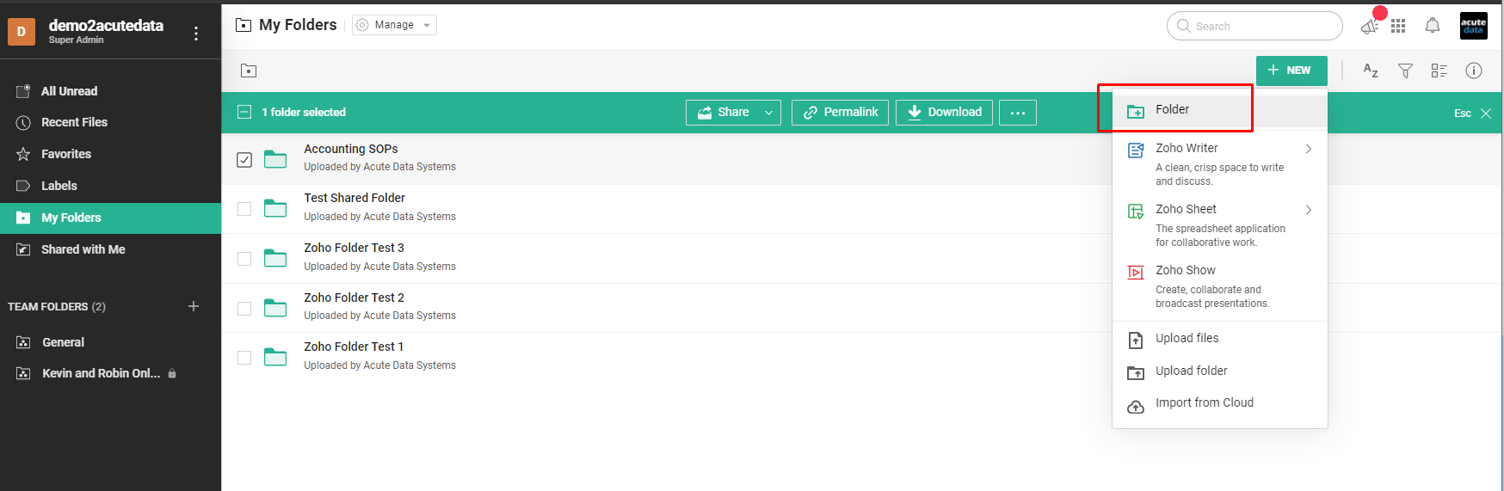
Task: Click the Zoho Folder Test 1 icon
Action: 275,357
